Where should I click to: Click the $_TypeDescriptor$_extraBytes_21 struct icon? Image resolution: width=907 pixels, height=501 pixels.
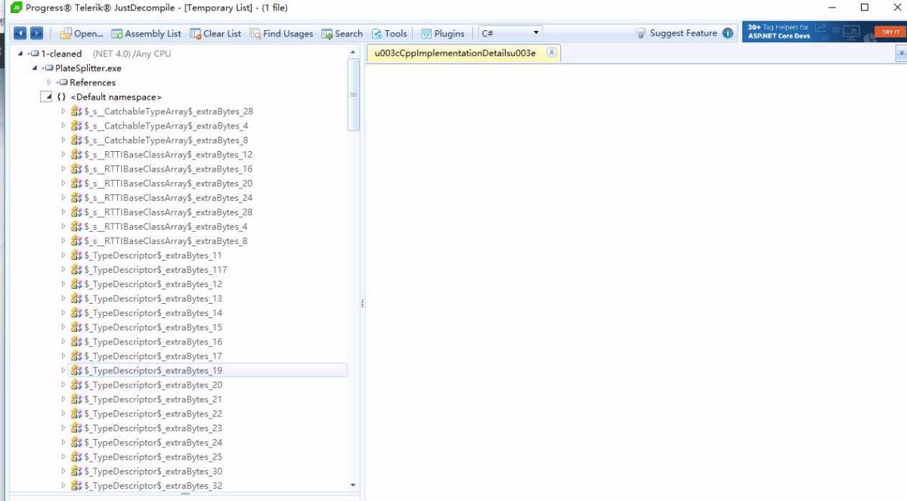pyautogui.click(x=76, y=400)
